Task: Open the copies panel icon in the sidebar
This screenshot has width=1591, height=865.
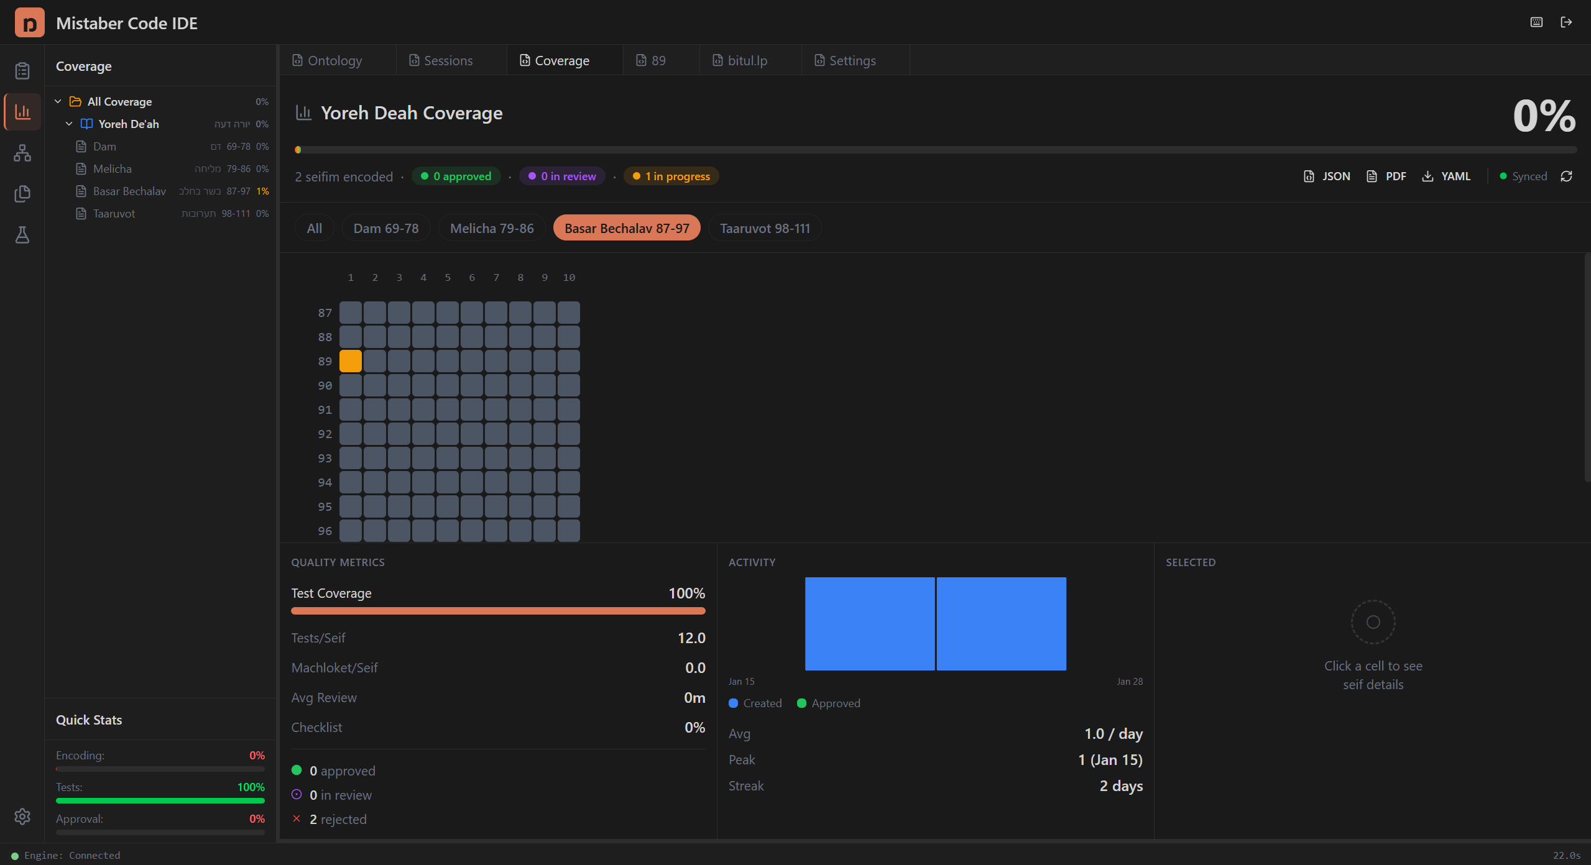Action: point(22,194)
